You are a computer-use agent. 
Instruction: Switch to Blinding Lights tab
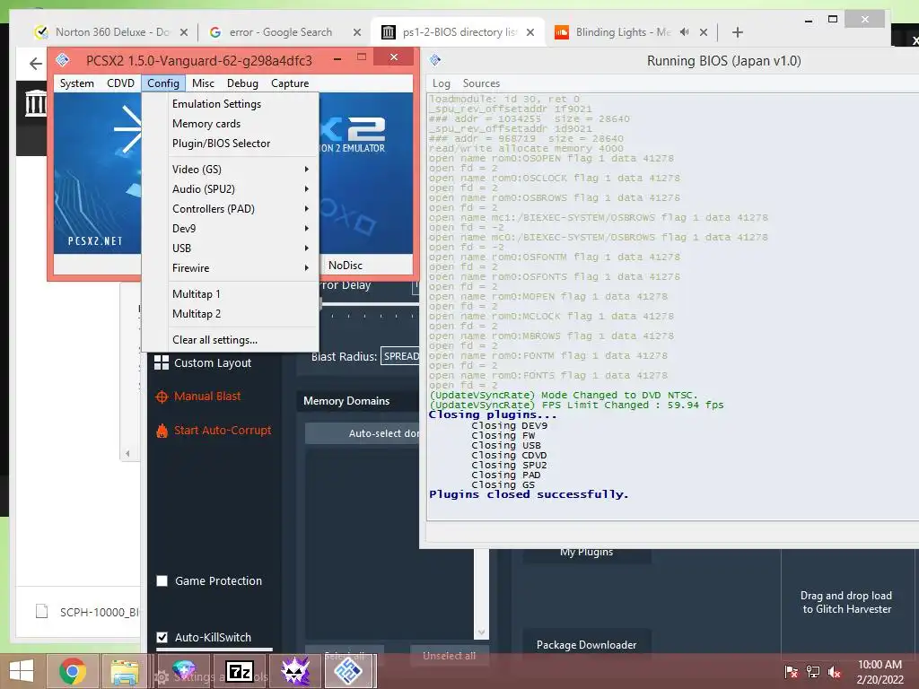click(x=623, y=32)
